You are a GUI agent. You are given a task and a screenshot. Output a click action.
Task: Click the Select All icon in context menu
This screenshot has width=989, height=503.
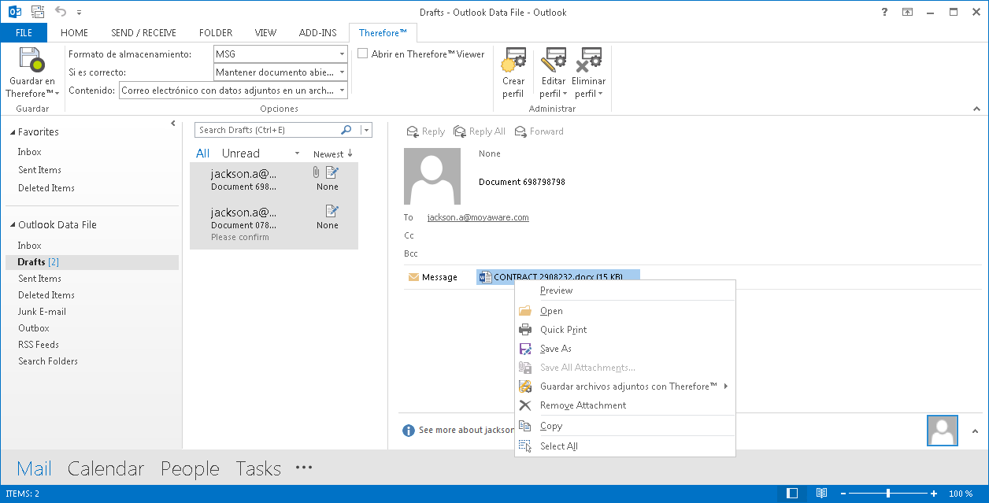pyautogui.click(x=525, y=446)
